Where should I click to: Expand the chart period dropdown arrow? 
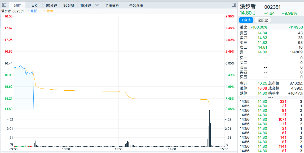pyautogui.click(x=97, y=5)
